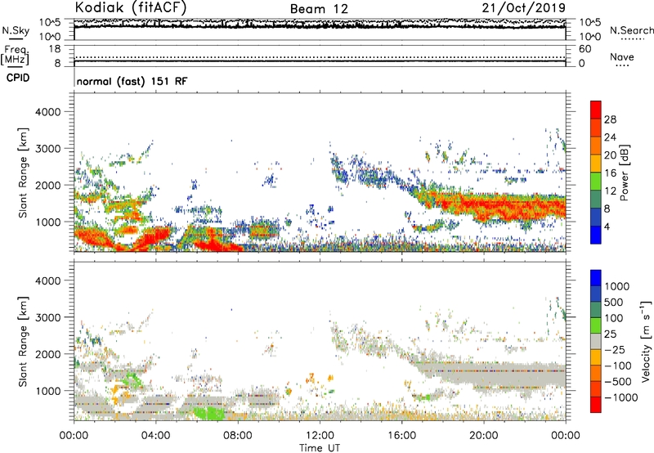
Task: Pick the yellow 16–20 dB Power colorbar segment
Action: [596, 164]
